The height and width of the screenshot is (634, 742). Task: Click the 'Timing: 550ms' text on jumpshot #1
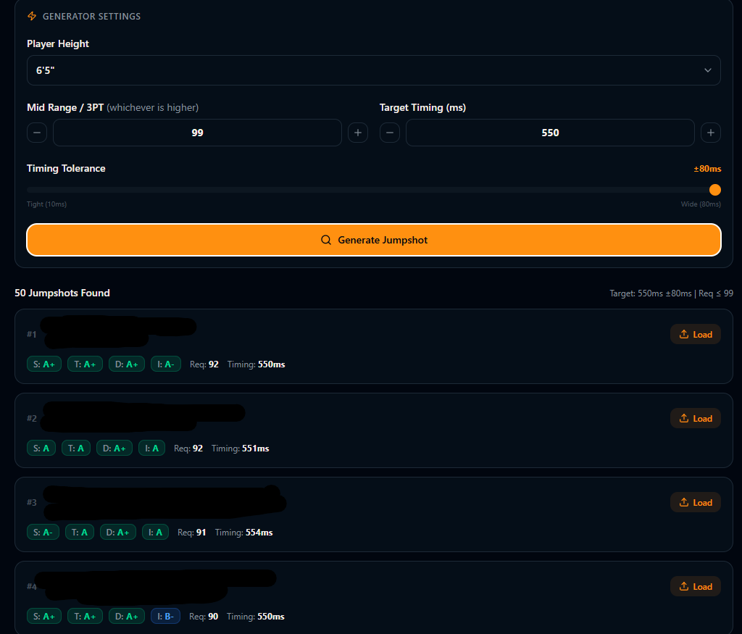256,364
